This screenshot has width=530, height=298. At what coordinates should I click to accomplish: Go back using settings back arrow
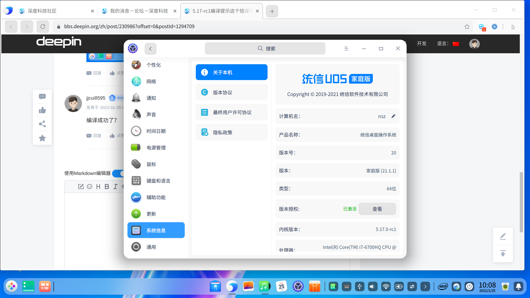tap(150, 49)
